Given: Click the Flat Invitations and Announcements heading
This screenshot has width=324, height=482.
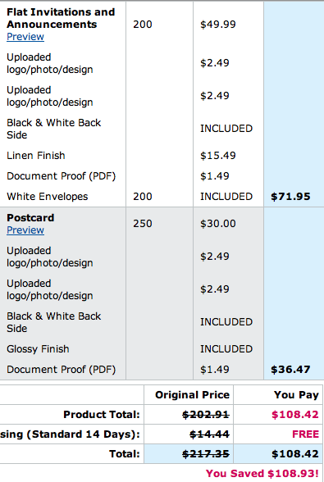Looking at the screenshot, I should [x=61, y=18].
